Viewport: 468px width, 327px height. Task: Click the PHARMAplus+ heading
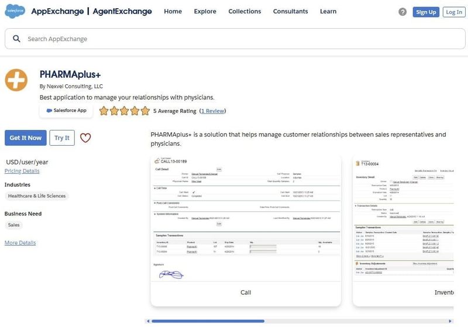point(70,74)
